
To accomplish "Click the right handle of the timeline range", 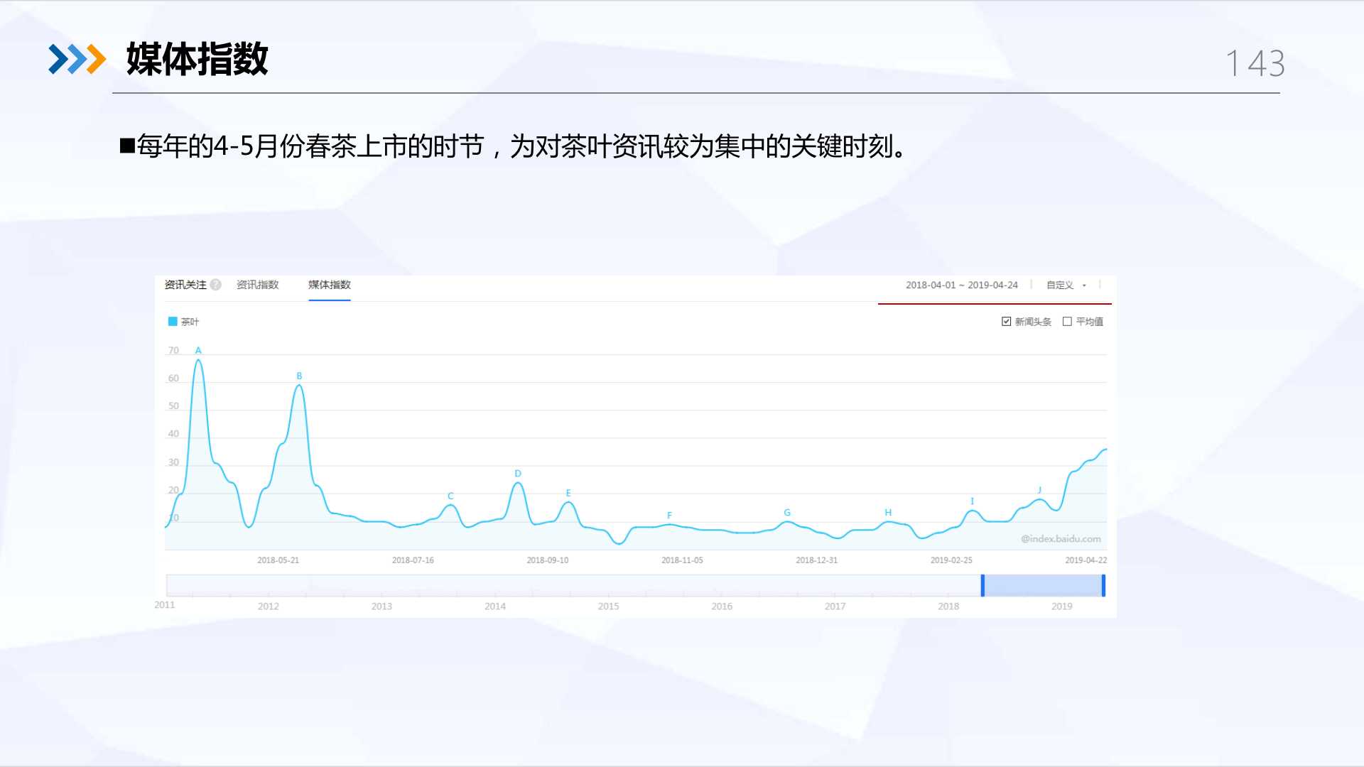I will (1103, 585).
